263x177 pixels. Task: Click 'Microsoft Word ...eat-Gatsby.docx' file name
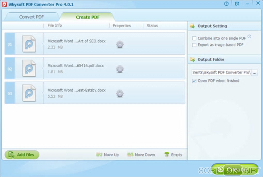click(x=77, y=90)
